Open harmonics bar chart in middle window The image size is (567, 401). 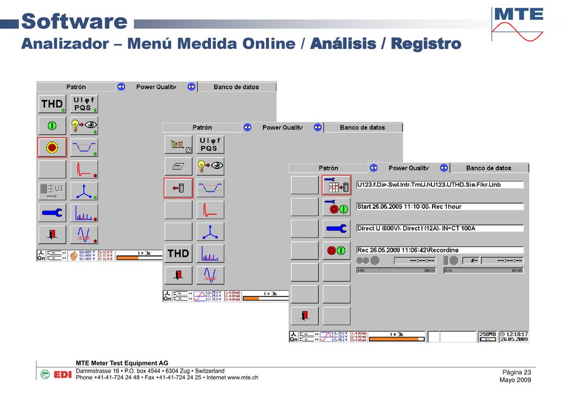(210, 253)
